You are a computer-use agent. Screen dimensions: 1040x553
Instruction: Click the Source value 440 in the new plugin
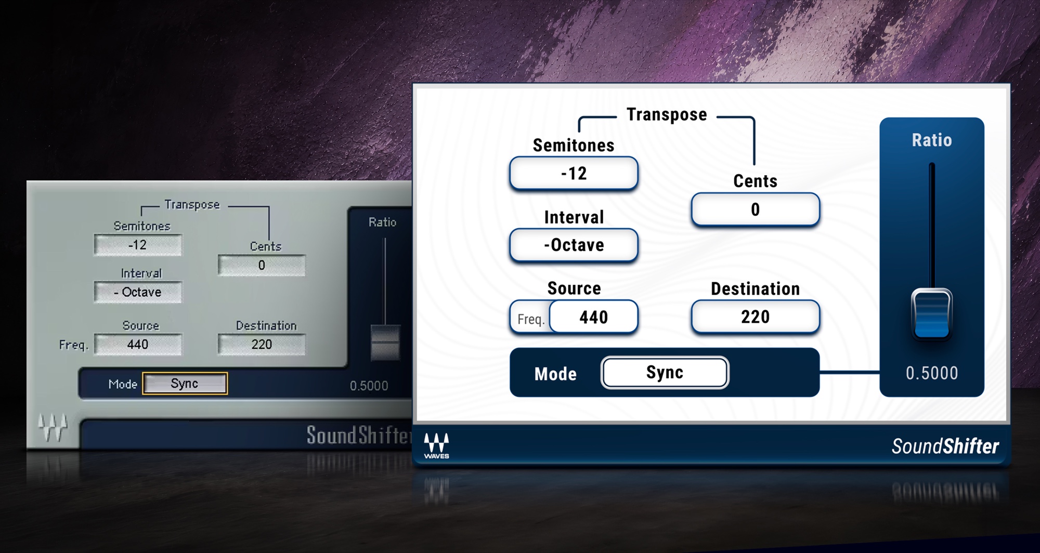click(x=593, y=317)
